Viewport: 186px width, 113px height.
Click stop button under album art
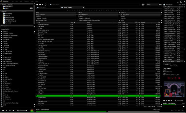pos(171,101)
